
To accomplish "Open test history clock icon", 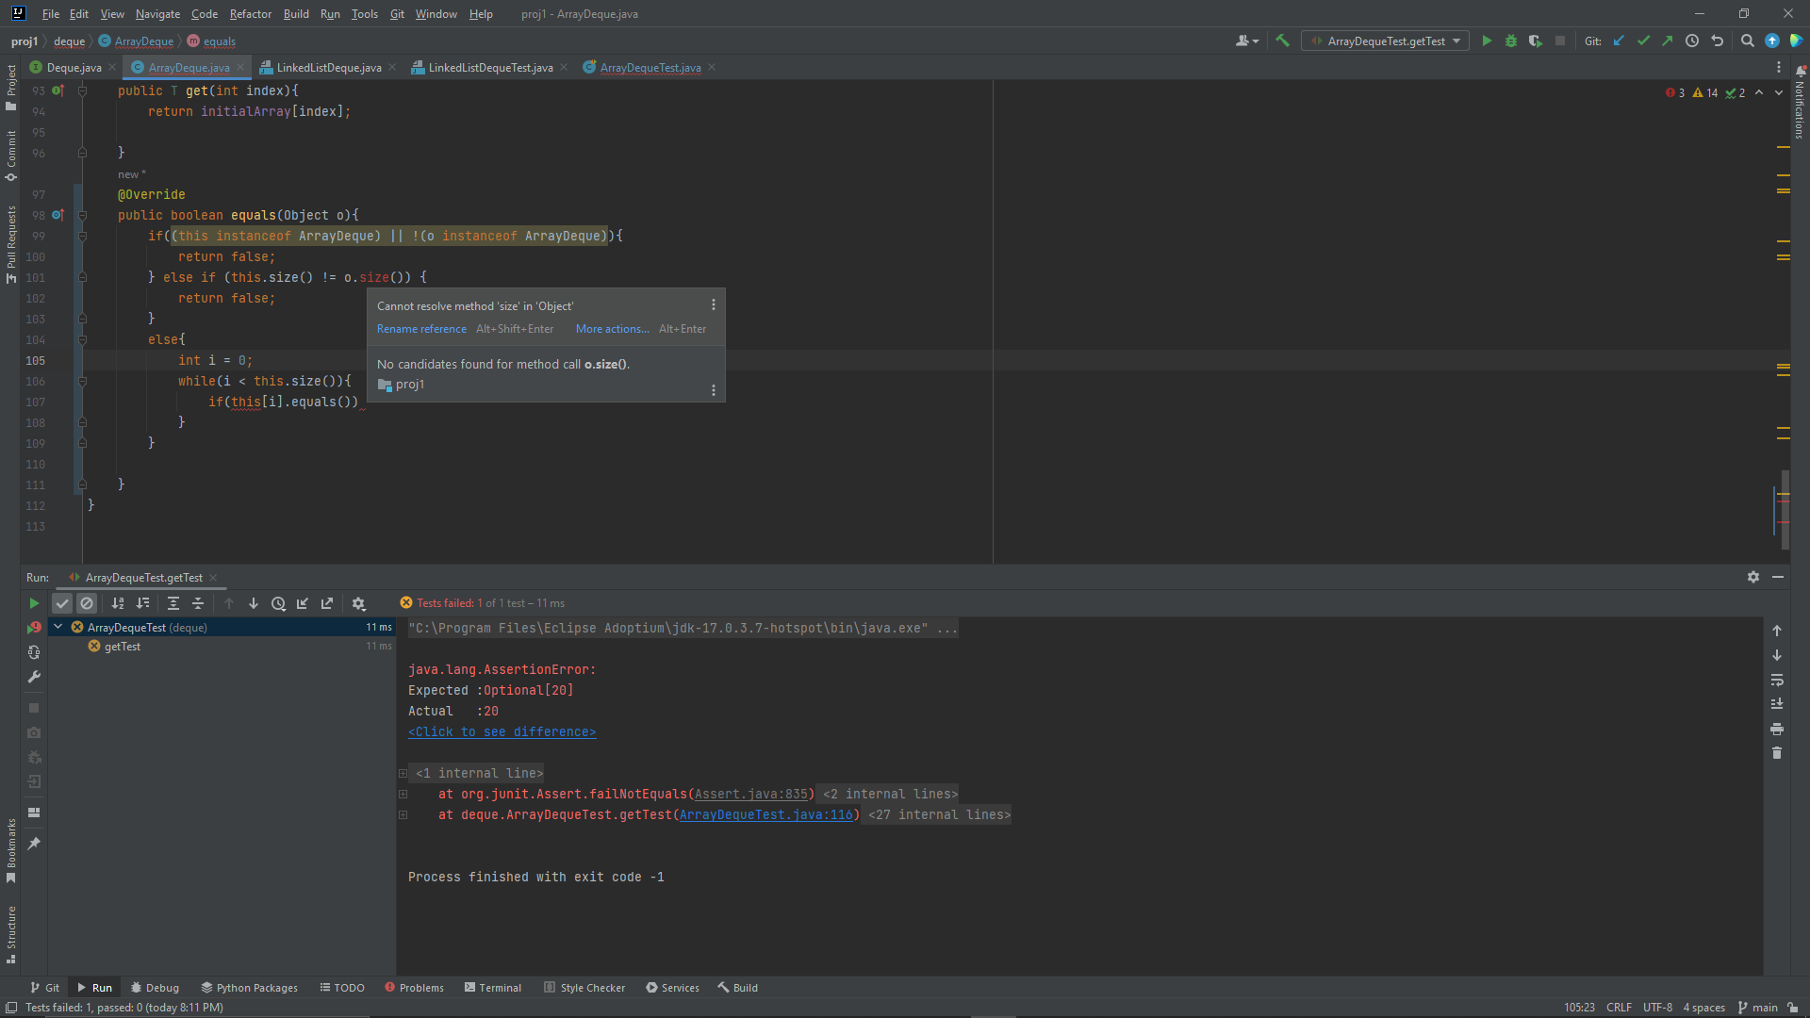I will point(278,603).
